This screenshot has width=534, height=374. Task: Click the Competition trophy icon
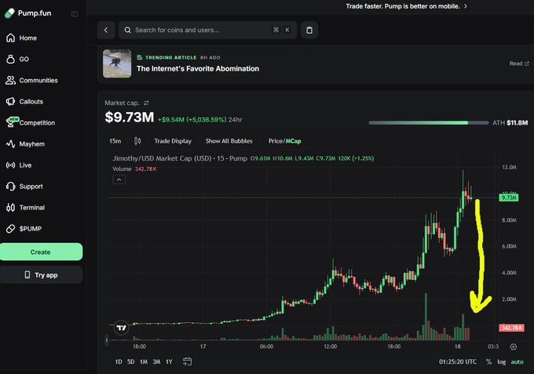point(11,122)
